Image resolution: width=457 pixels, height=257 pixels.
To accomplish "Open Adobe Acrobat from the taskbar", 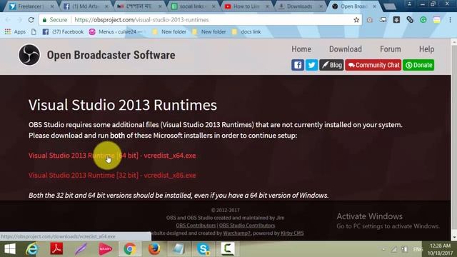I will pos(56,249).
